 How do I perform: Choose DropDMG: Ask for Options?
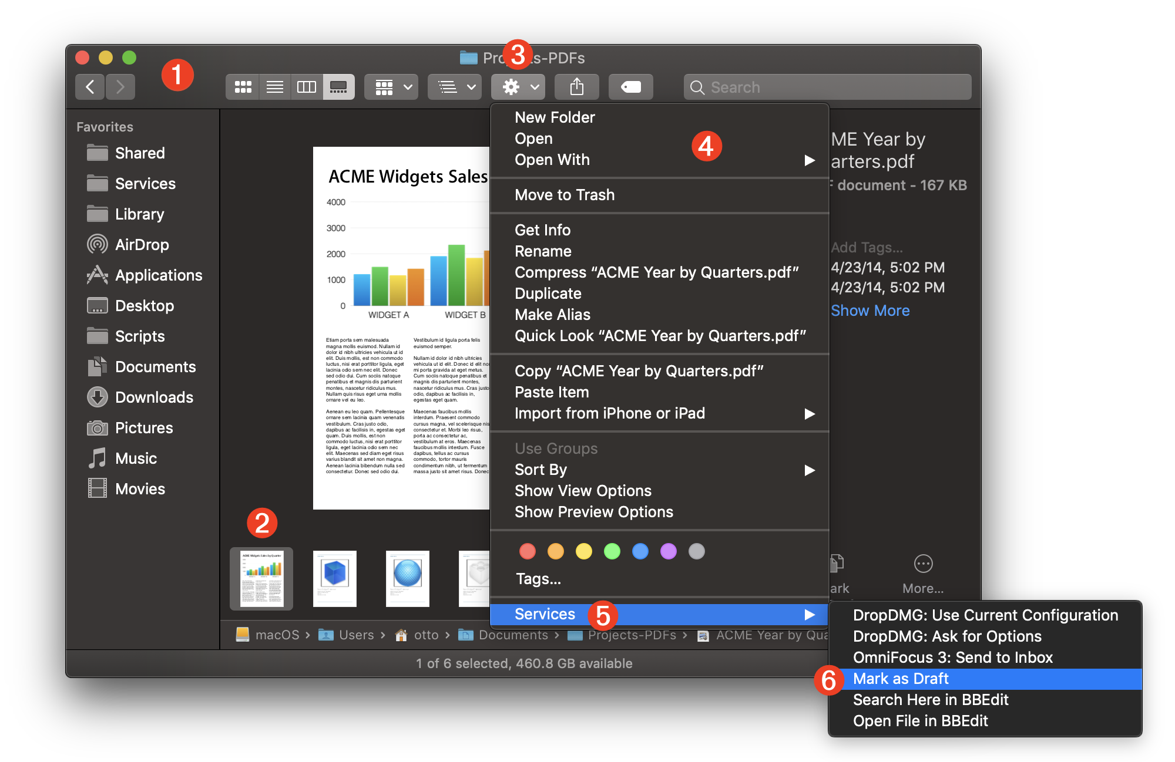coord(985,636)
